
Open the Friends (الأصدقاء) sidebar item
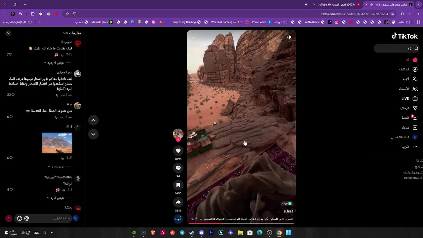tap(408, 89)
